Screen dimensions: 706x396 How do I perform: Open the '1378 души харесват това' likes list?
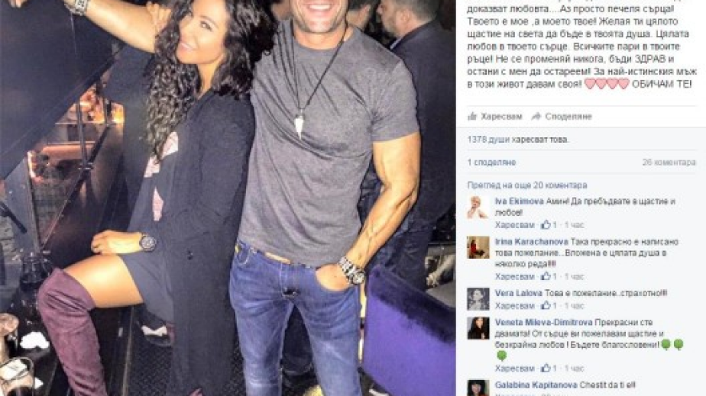point(518,140)
